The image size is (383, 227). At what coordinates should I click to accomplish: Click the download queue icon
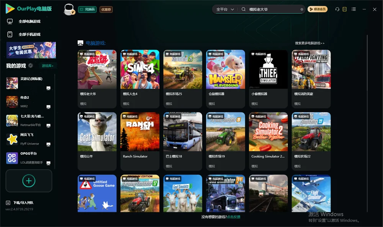8,202
